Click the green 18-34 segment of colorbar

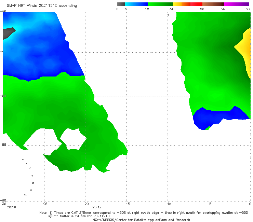[x=160, y=4]
